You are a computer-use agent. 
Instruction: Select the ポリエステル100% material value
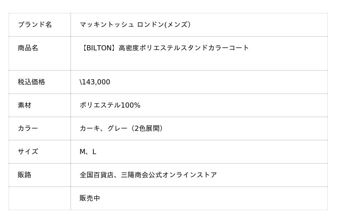point(110,105)
